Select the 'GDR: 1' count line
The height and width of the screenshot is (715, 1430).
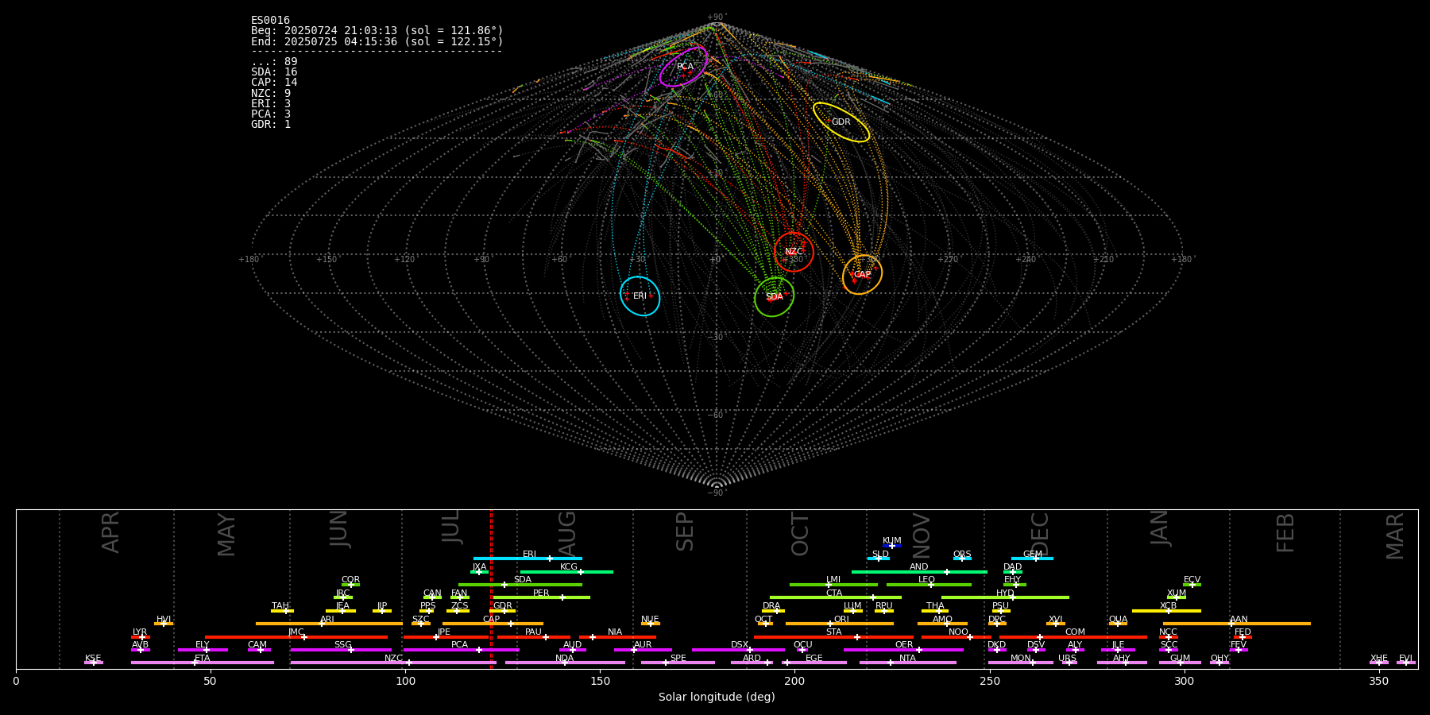tap(271, 124)
